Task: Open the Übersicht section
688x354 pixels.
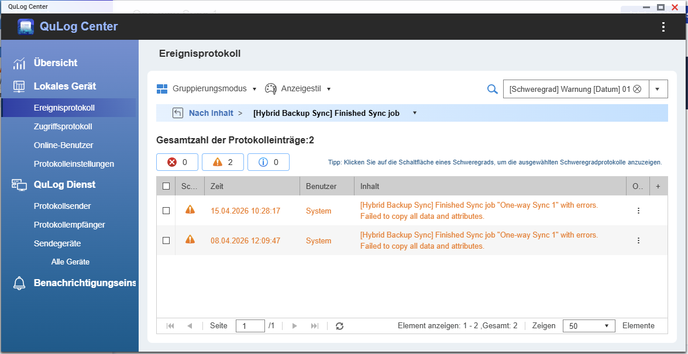Action: tap(55, 63)
